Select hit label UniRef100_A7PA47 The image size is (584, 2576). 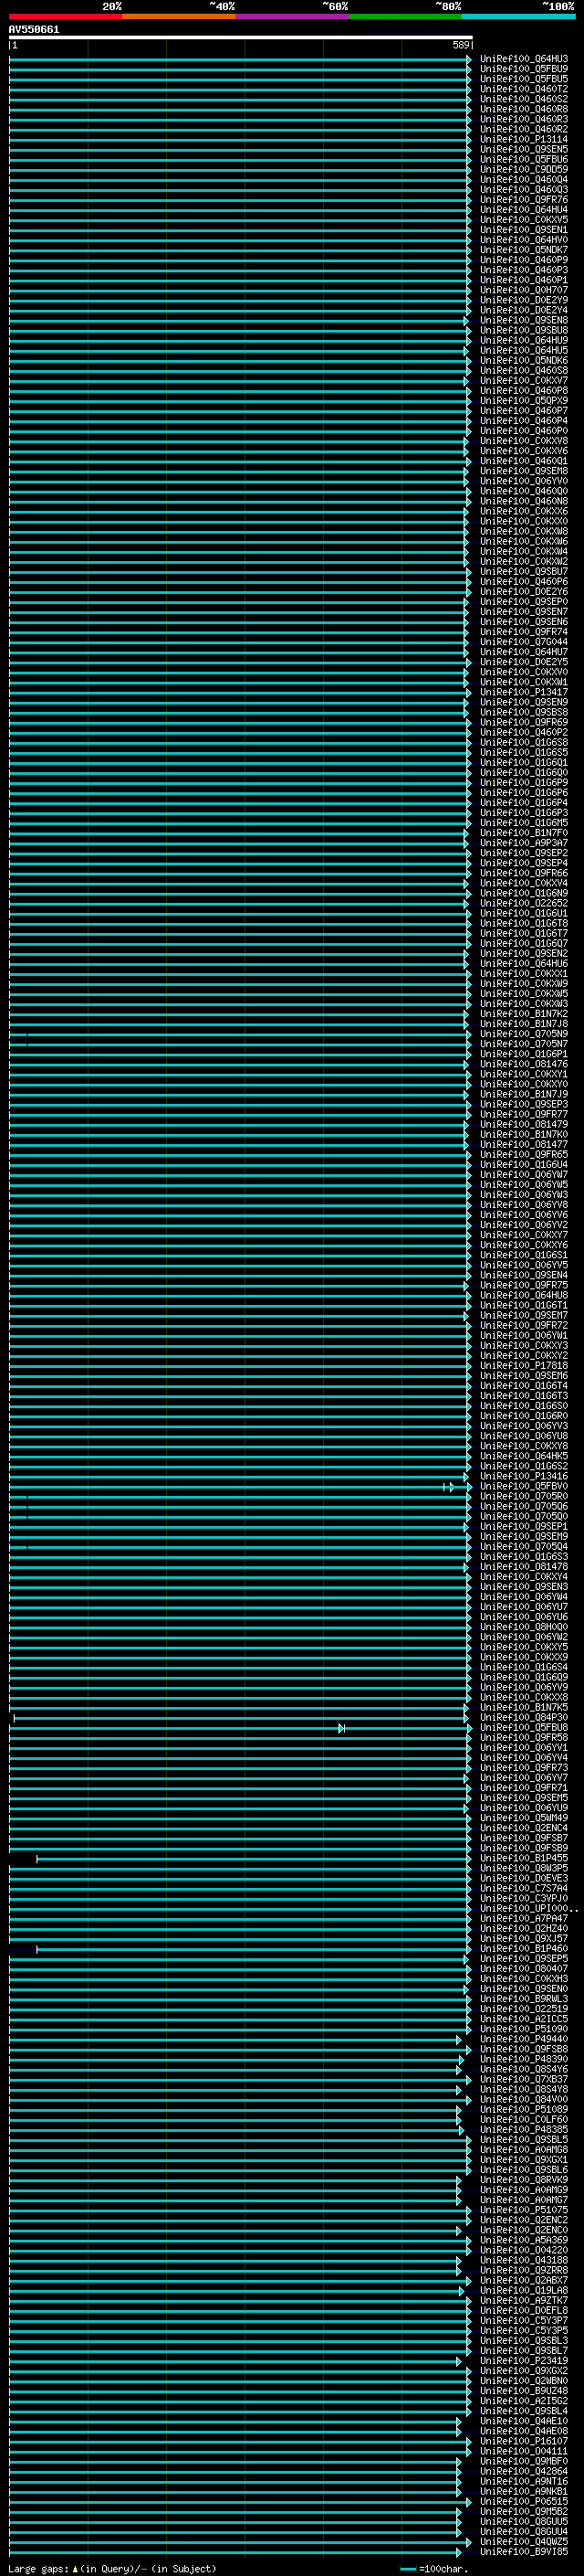tap(524, 1918)
